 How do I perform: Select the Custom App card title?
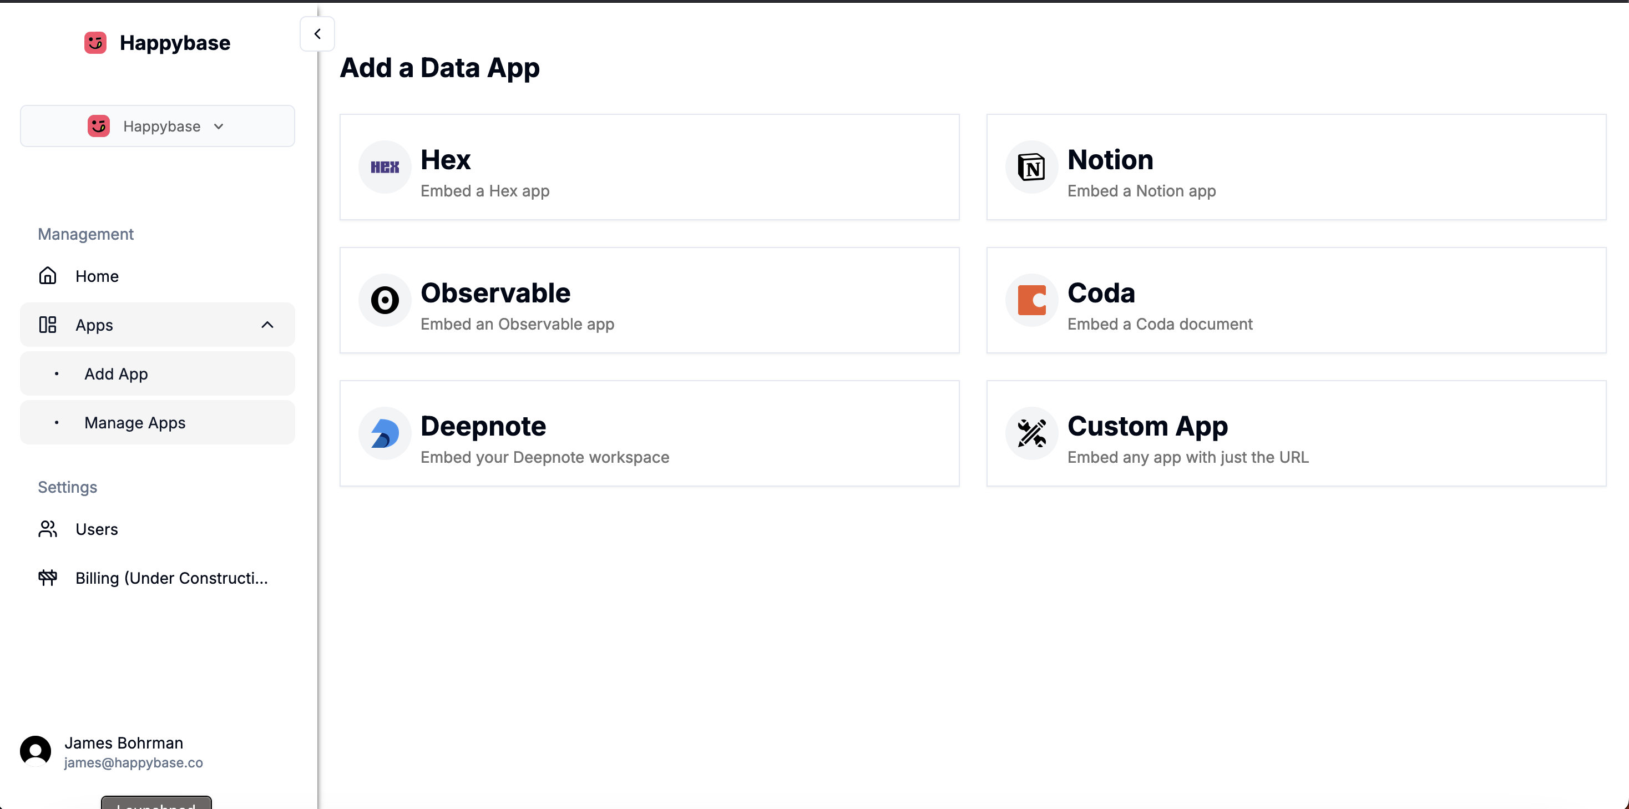pyautogui.click(x=1147, y=426)
